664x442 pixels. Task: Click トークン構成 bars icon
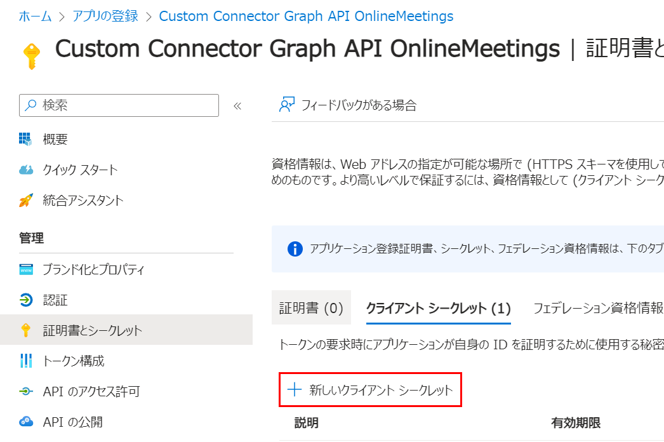[x=25, y=361]
